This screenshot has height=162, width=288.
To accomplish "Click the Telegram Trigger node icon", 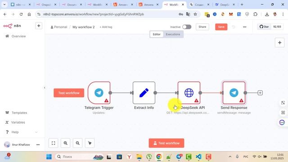I will pyautogui.click(x=99, y=93).
